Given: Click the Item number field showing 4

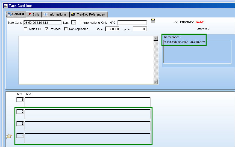Looking at the screenshot, I should (x=74, y=23).
